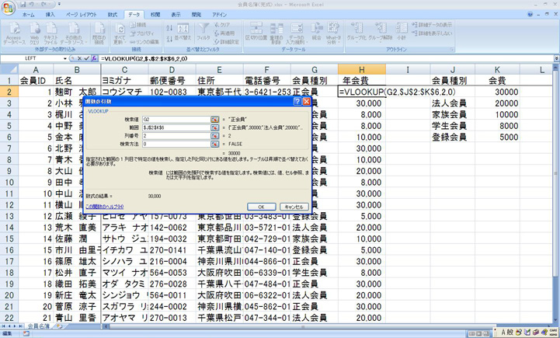Click inside the 範囲 input field
This screenshot has width=560, height=338.
point(176,127)
